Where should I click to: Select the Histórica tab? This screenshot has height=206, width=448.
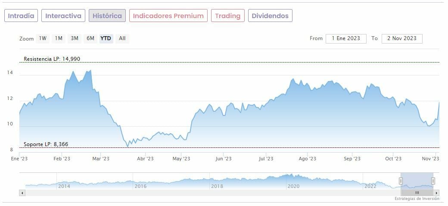click(107, 16)
